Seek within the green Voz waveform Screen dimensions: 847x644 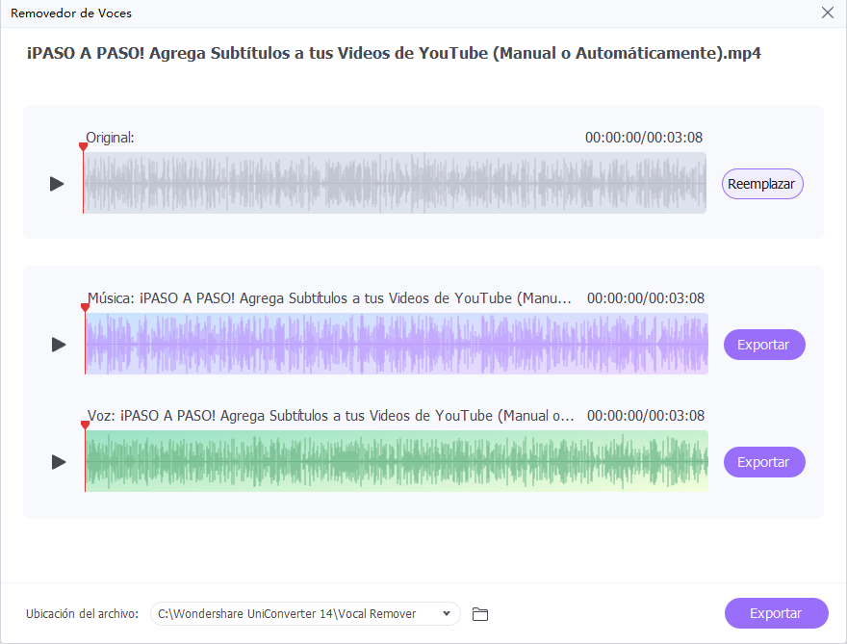pyautogui.click(x=397, y=462)
